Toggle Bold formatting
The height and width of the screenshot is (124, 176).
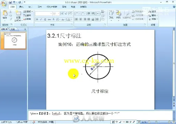tap(37, 19)
